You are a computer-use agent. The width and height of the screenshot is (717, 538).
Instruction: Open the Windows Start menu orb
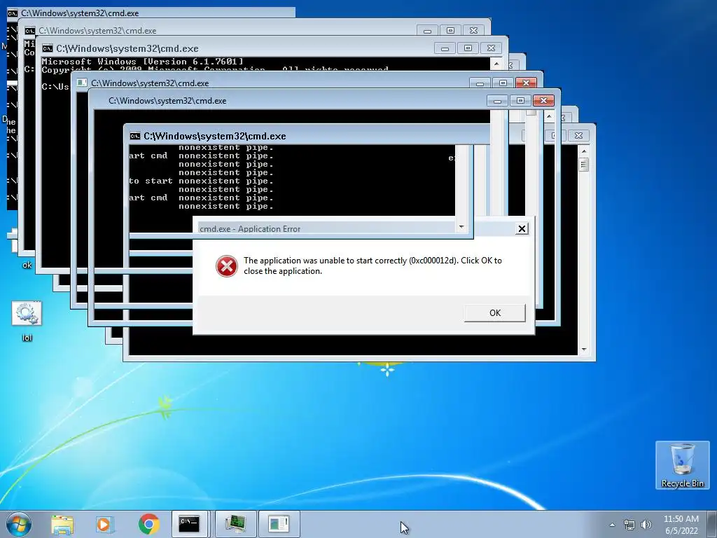click(x=19, y=524)
